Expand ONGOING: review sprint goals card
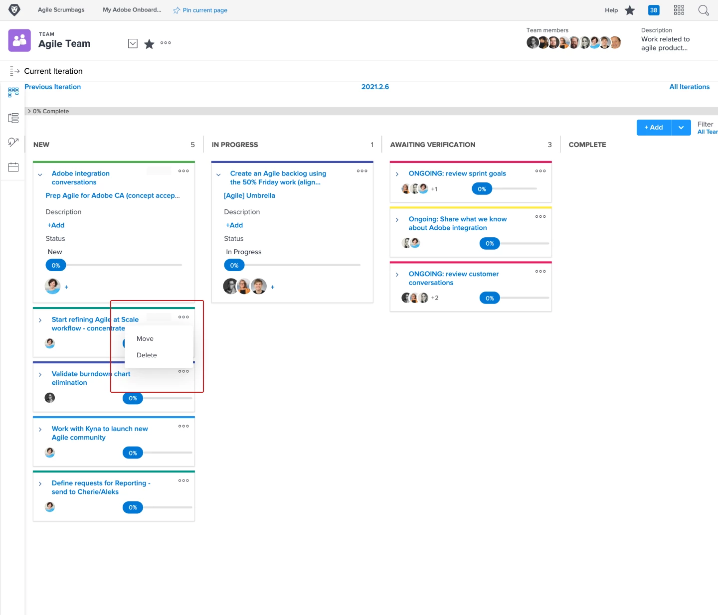The image size is (718, 615). tap(397, 174)
